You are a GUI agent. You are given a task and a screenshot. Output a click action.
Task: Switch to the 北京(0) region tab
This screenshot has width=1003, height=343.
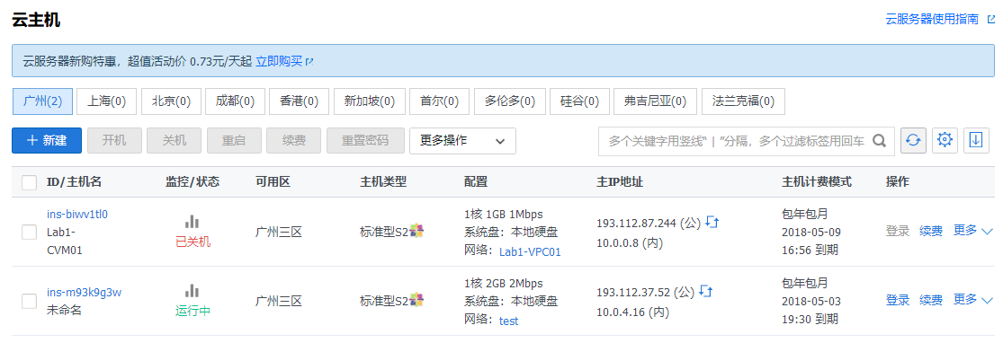[171, 101]
